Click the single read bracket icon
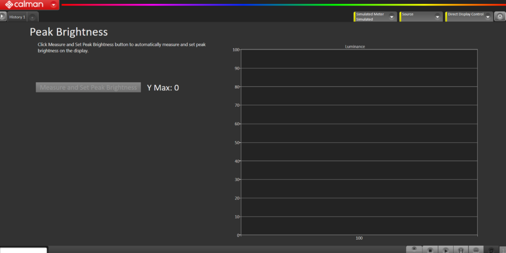 click(461, 250)
